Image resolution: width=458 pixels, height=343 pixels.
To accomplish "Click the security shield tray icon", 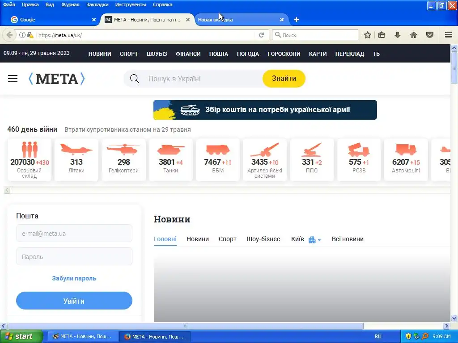I will [408, 336].
